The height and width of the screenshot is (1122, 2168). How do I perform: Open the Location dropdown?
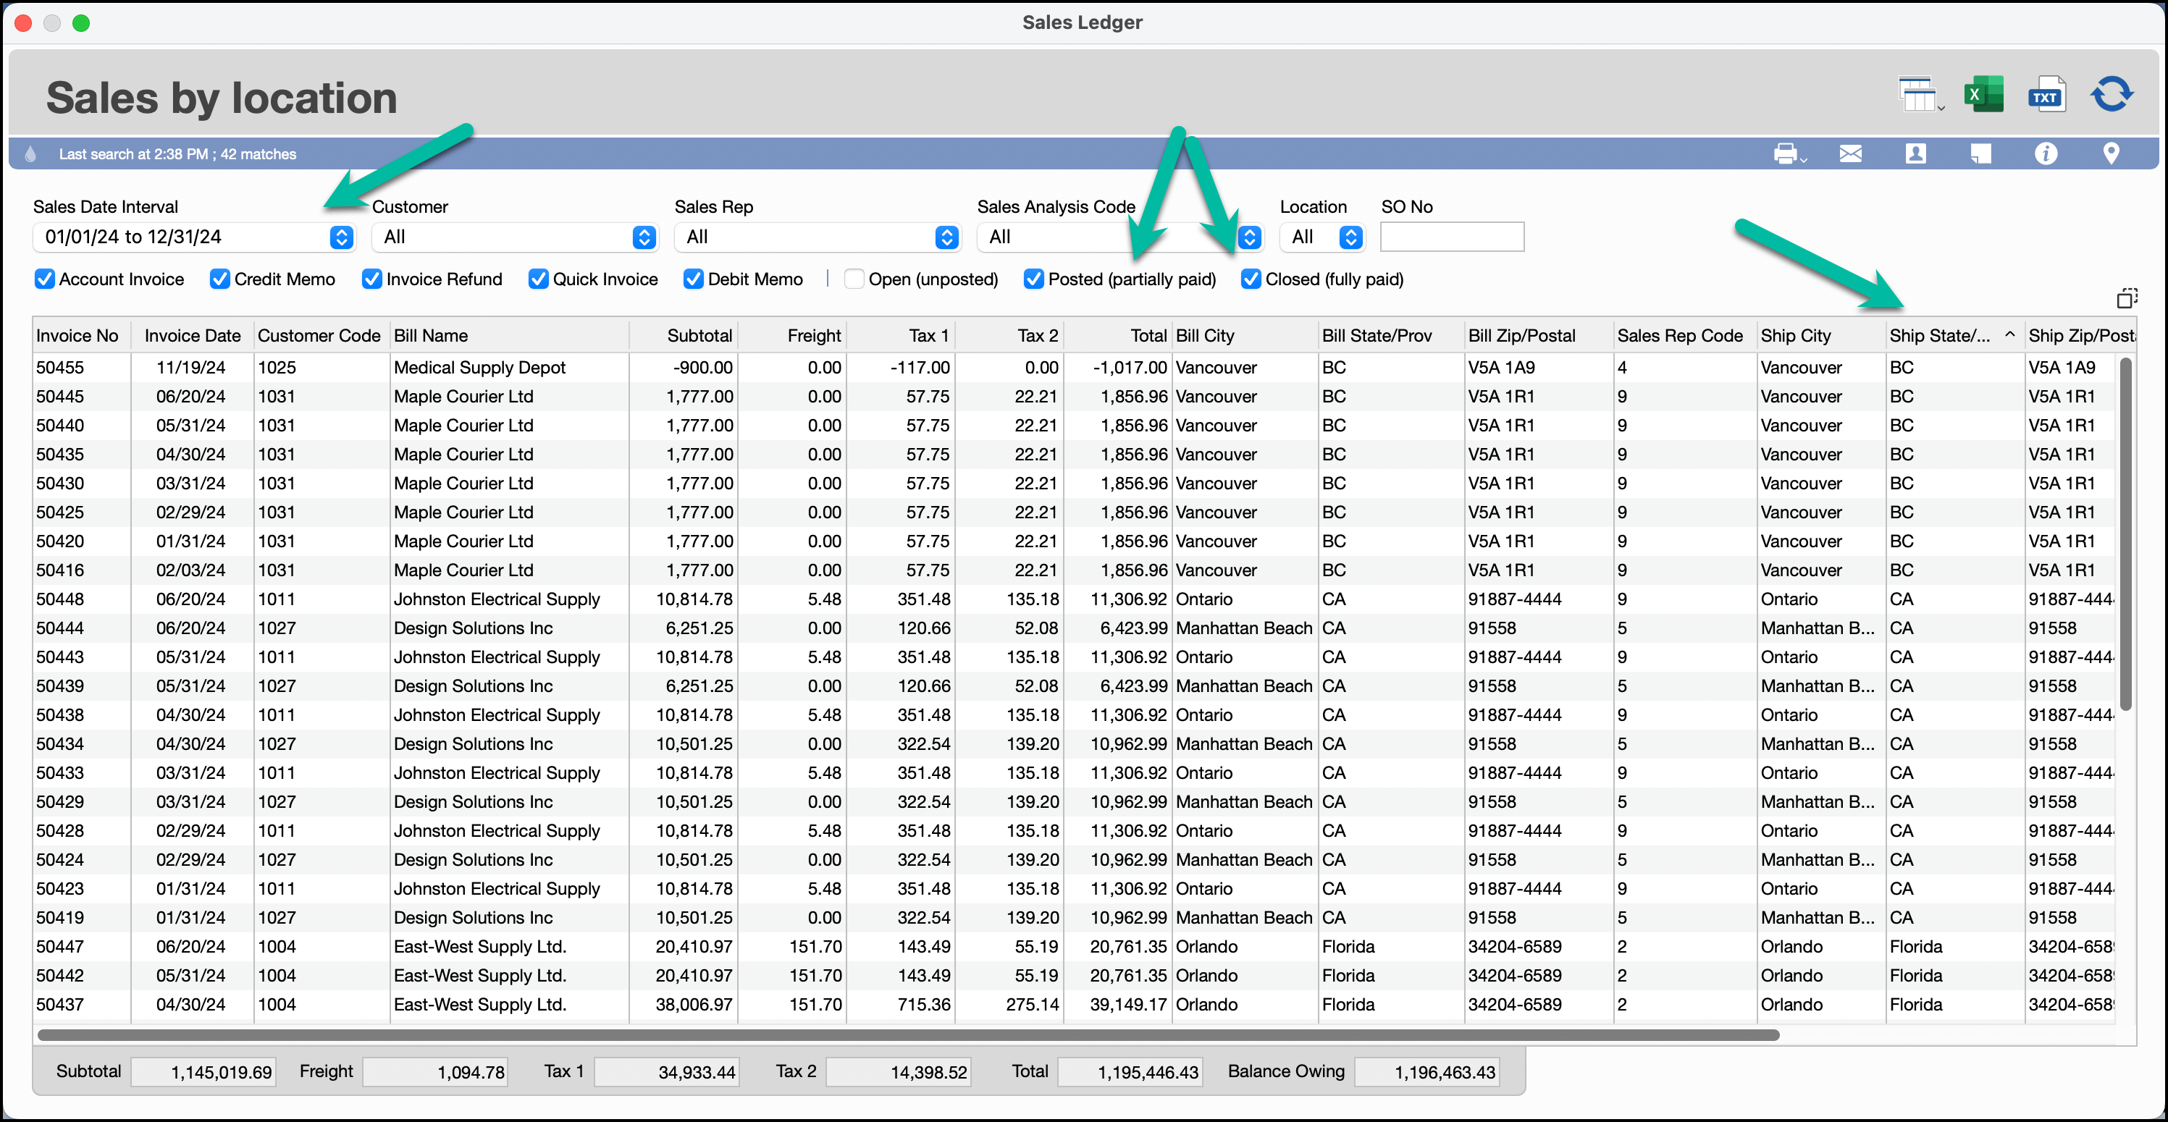click(1350, 237)
